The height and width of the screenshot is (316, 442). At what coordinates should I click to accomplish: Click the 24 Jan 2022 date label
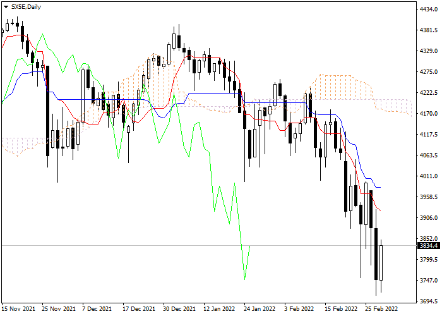pos(260,309)
